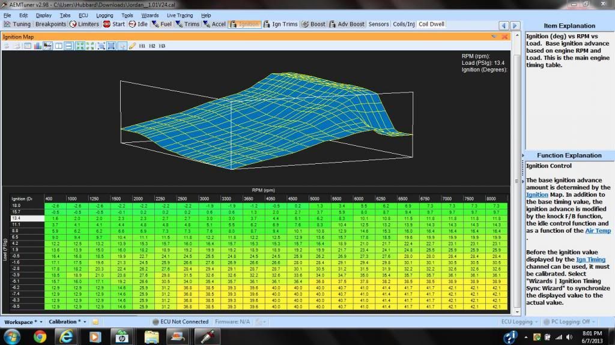Open the Ignition Map panel dropdown arrow

(x=494, y=37)
